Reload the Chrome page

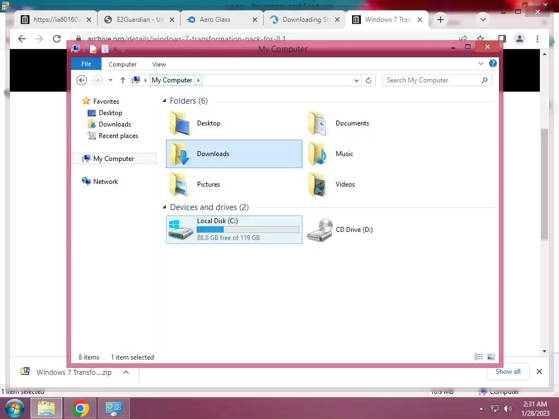point(57,39)
